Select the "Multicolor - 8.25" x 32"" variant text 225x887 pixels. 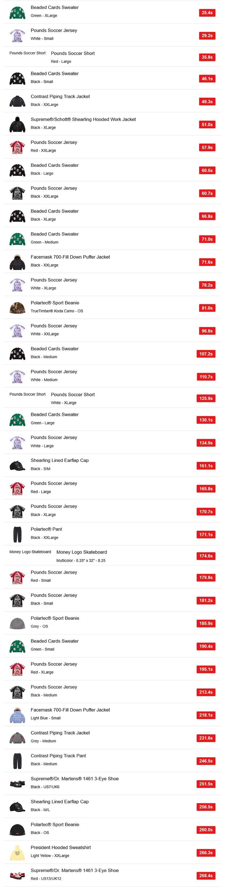tap(81, 561)
